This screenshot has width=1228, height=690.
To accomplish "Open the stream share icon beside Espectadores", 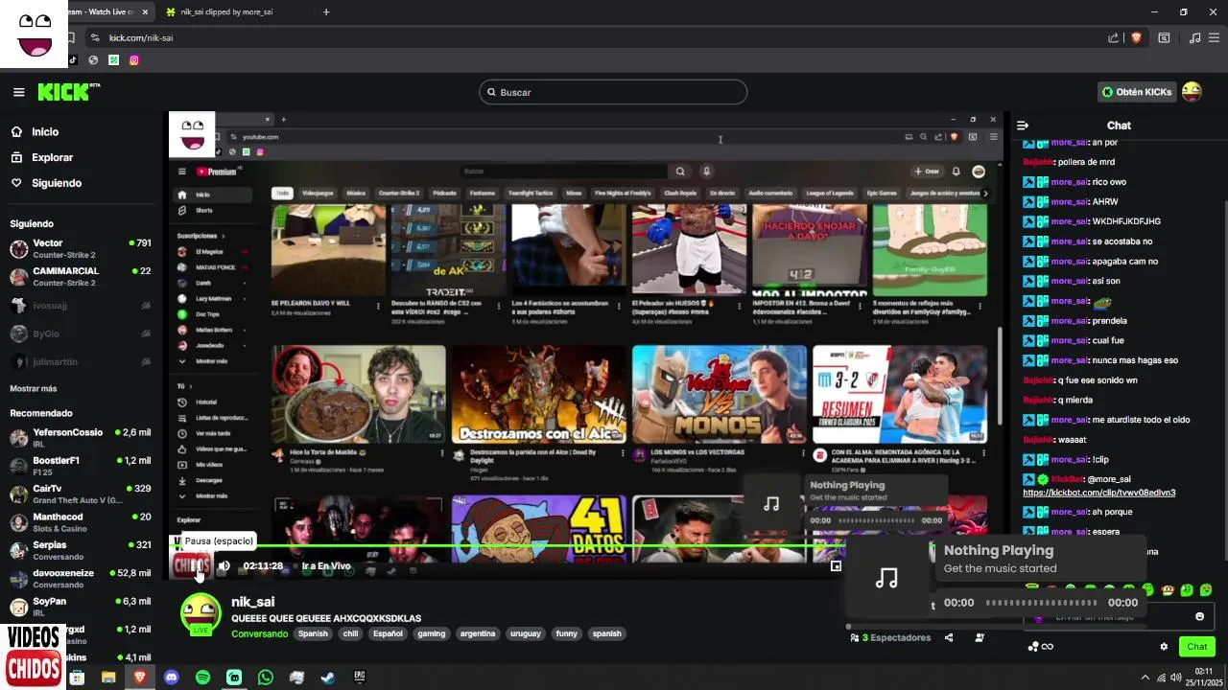I will [949, 637].
